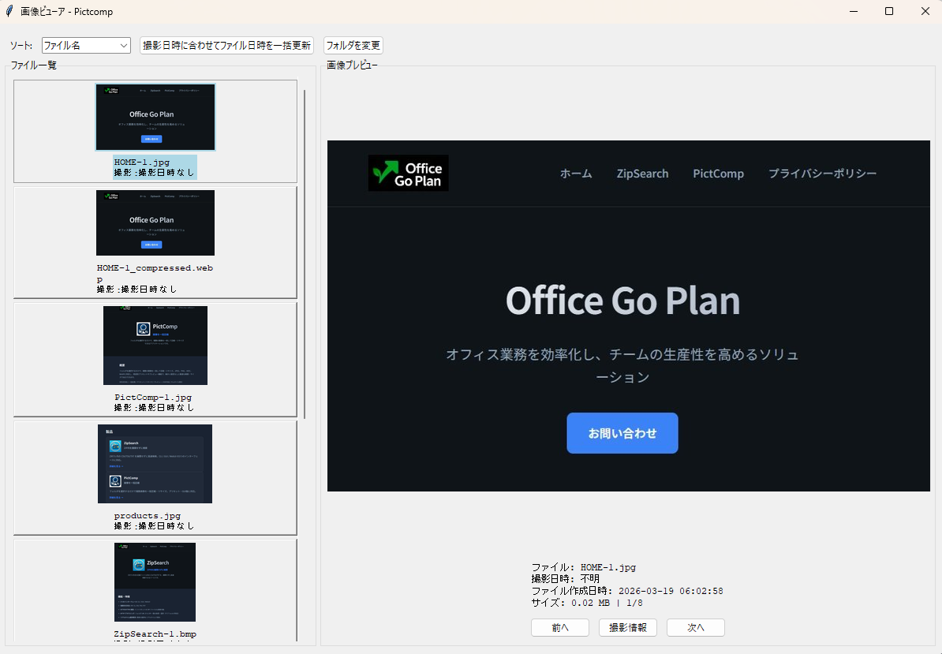Click the フォルダを変更 button
This screenshot has width=942, height=654.
coord(353,45)
